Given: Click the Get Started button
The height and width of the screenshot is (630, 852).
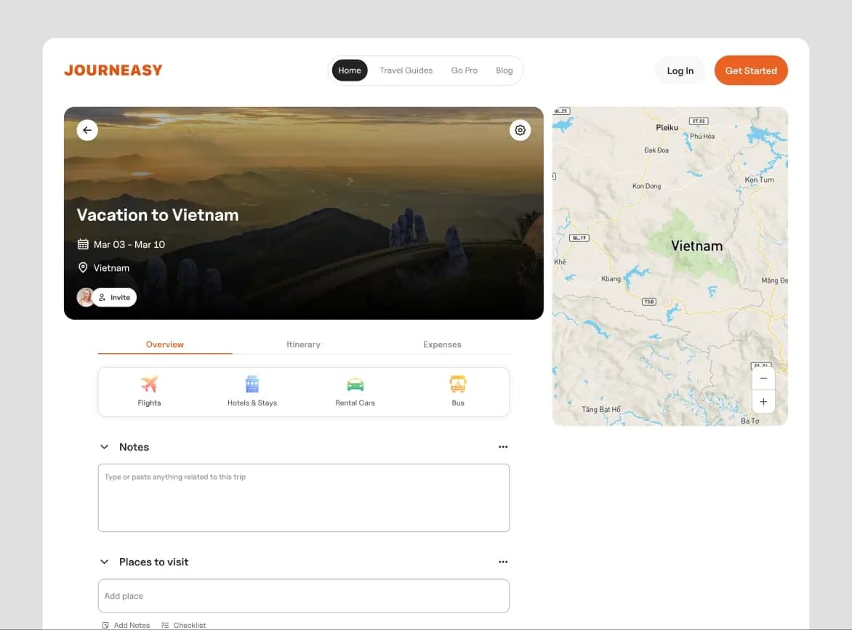Looking at the screenshot, I should [x=751, y=70].
